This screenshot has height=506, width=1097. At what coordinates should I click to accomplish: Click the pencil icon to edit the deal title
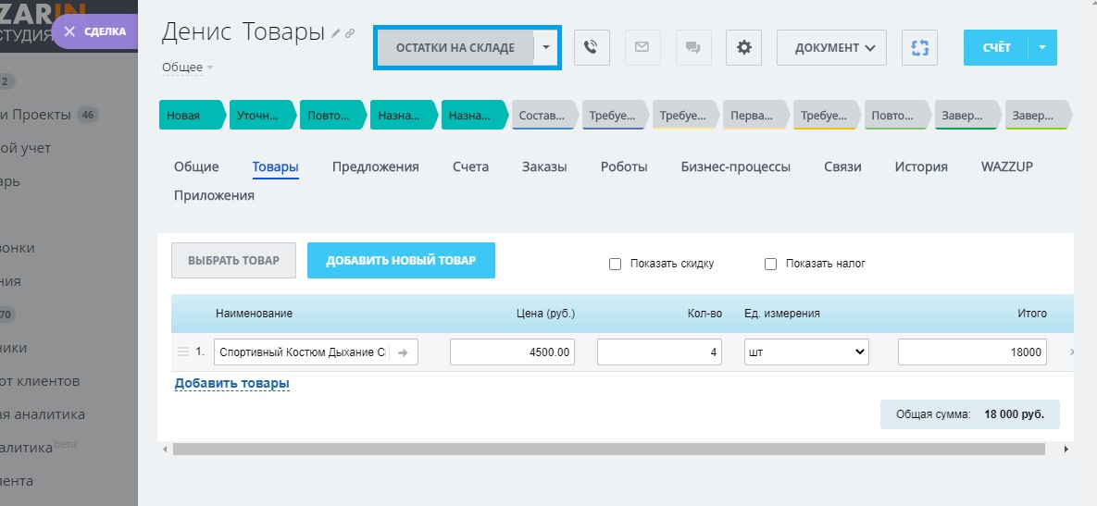point(336,33)
